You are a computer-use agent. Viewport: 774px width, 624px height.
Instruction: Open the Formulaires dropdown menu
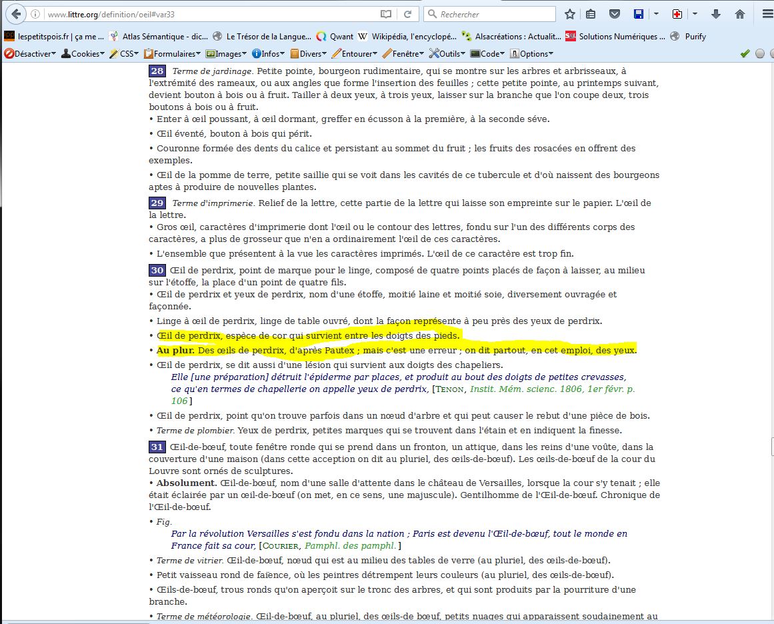(173, 53)
